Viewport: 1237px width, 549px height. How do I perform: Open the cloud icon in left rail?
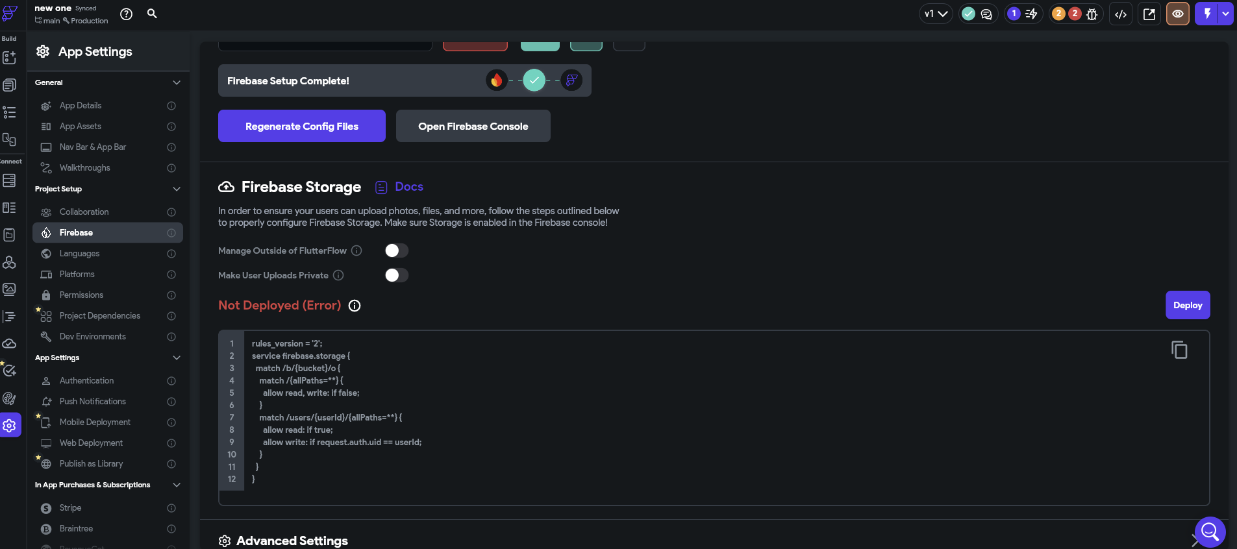tap(9, 343)
